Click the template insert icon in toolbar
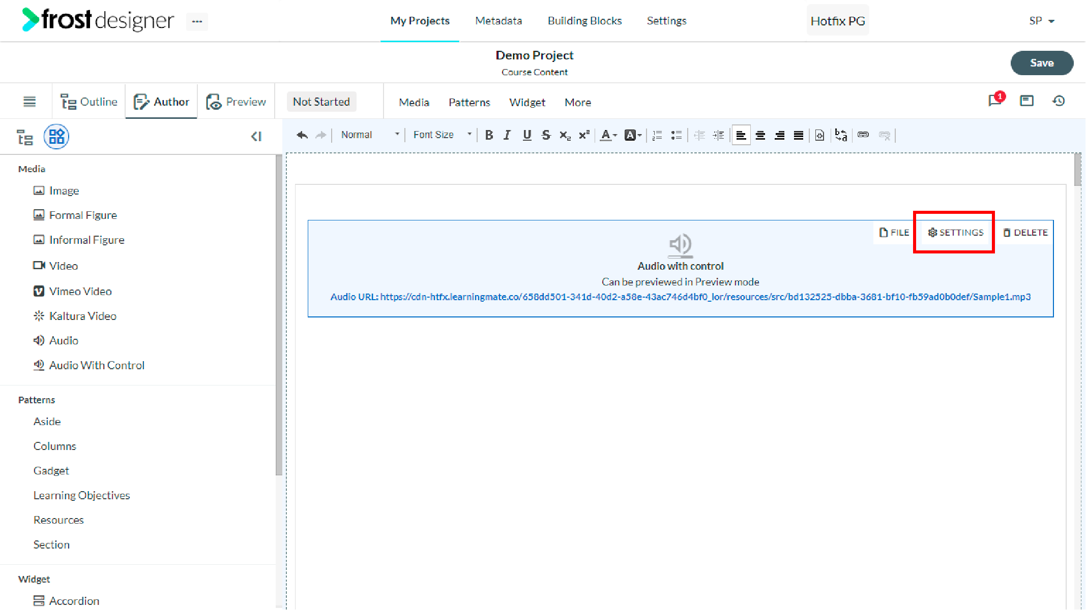The width and height of the screenshot is (1086, 610). tap(819, 135)
